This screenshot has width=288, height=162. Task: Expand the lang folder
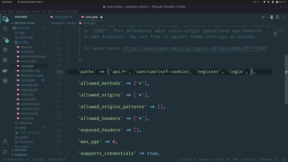(x=22, y=128)
